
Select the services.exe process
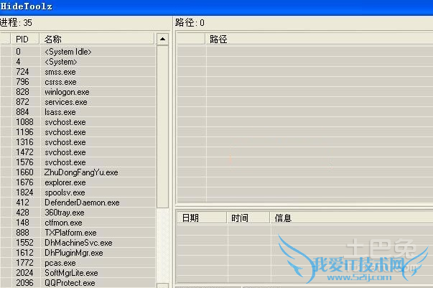tap(78, 102)
